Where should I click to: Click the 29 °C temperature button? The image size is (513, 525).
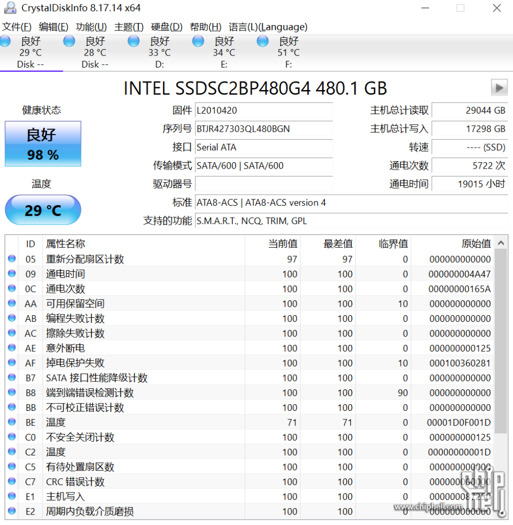coord(43,210)
